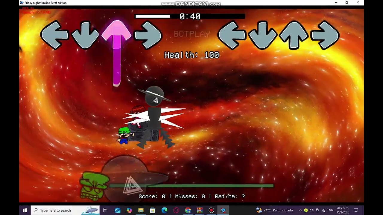This screenshot has width=383, height=215.
Task: Click the active game icon on the taskbar
Action: [223, 210]
